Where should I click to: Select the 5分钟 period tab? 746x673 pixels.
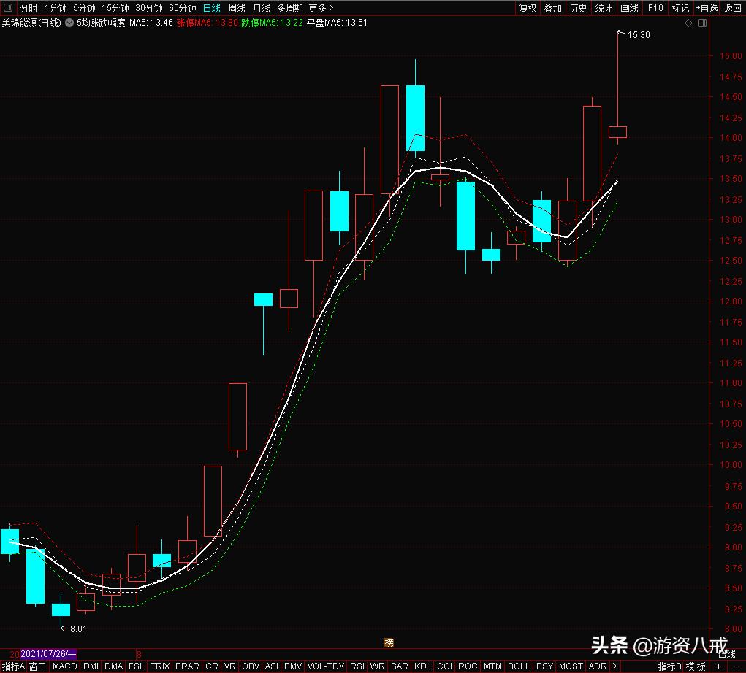(84, 8)
